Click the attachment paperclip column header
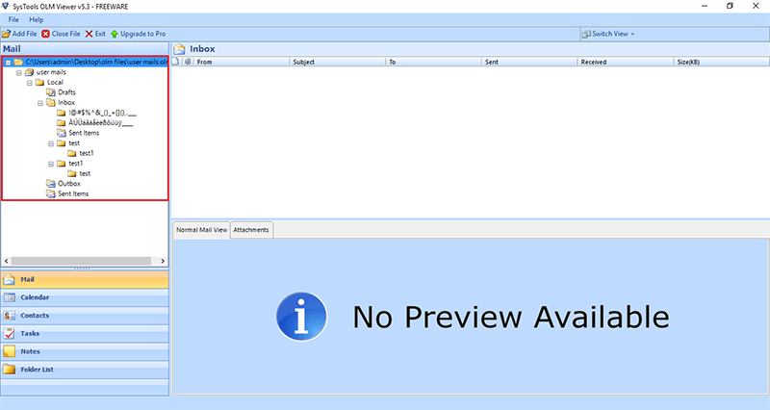This screenshot has height=410, width=770. (188, 62)
